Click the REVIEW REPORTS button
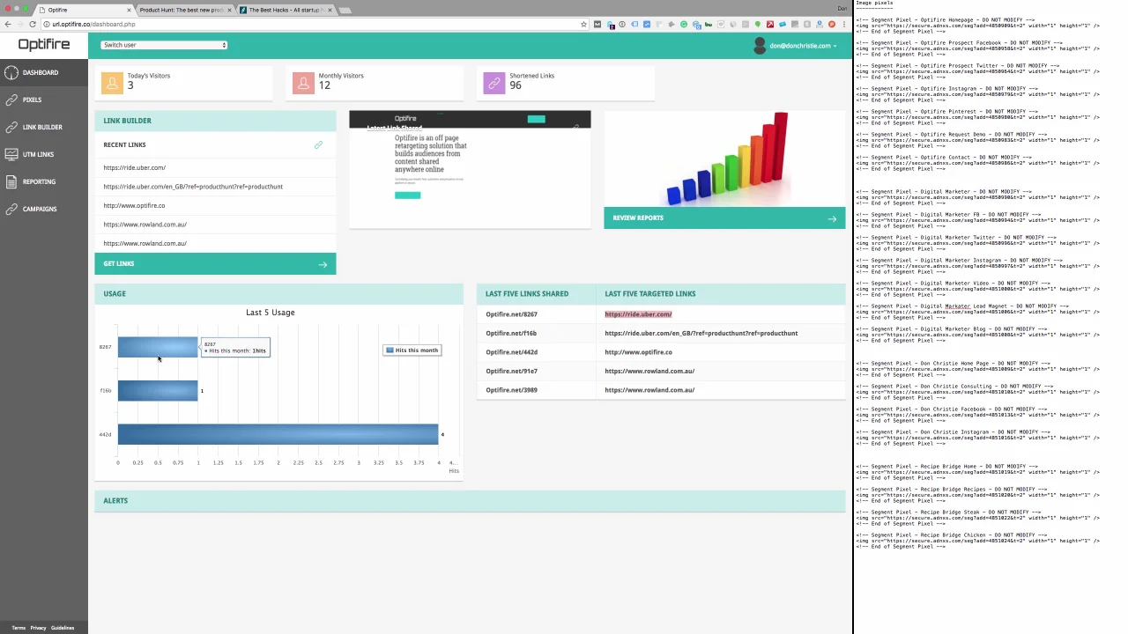Image resolution: width=1128 pixels, height=634 pixels. pyautogui.click(x=724, y=218)
